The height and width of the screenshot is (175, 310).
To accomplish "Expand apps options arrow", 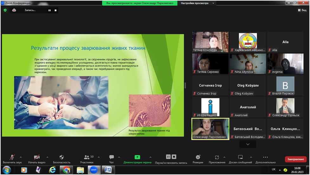I will pyautogui.click(x=224, y=157).
